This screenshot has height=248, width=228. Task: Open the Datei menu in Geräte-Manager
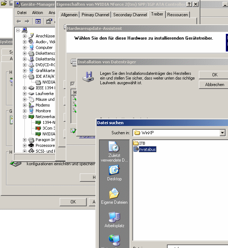[22, 13]
